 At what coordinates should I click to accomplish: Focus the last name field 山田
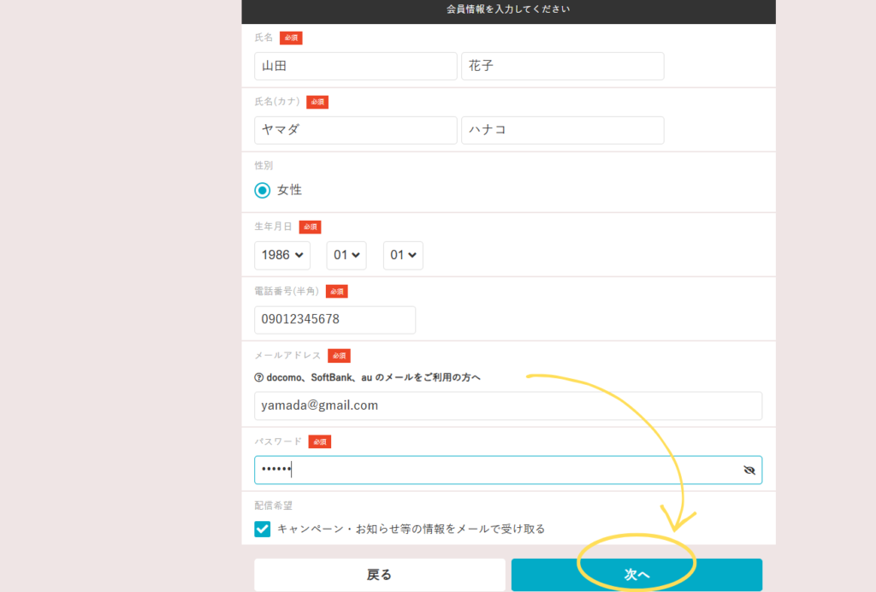coord(355,66)
